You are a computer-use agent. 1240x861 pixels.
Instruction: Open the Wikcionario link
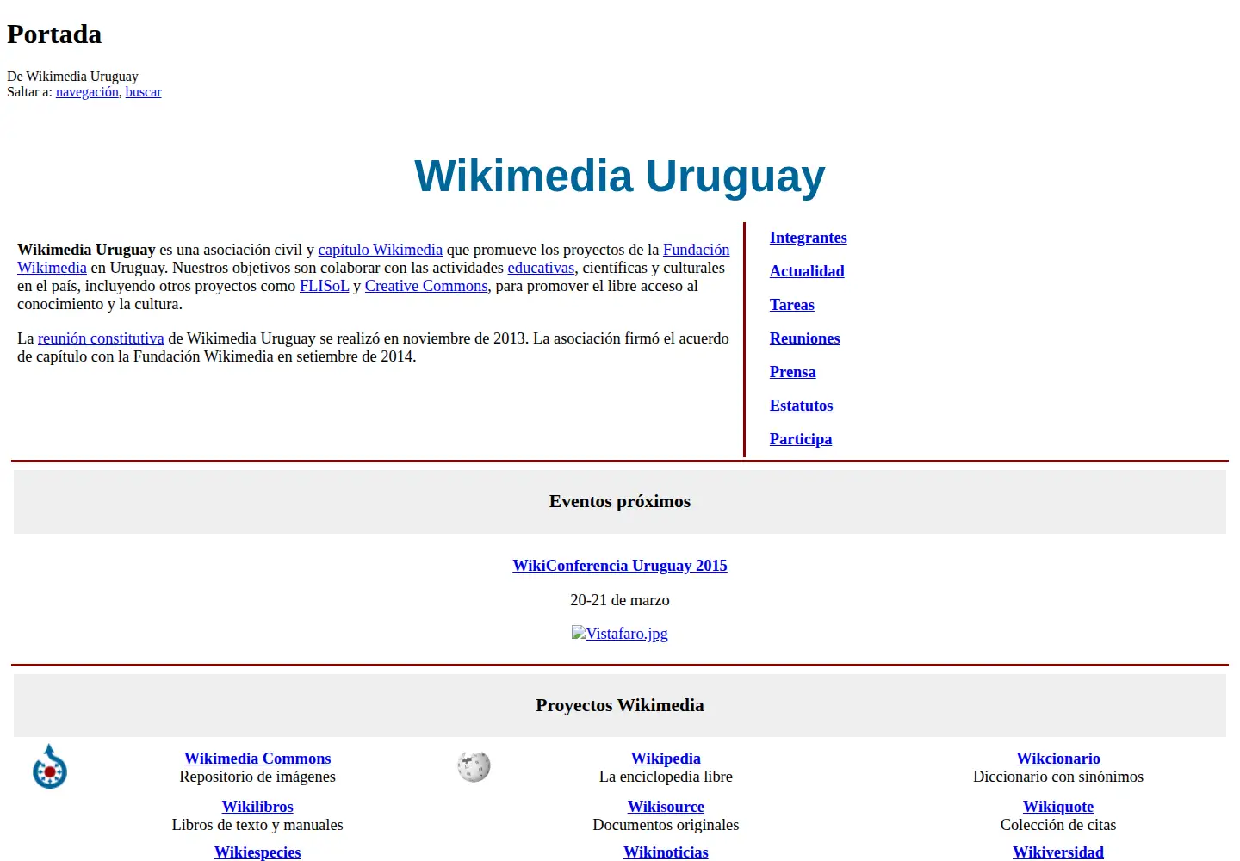coord(1058,759)
